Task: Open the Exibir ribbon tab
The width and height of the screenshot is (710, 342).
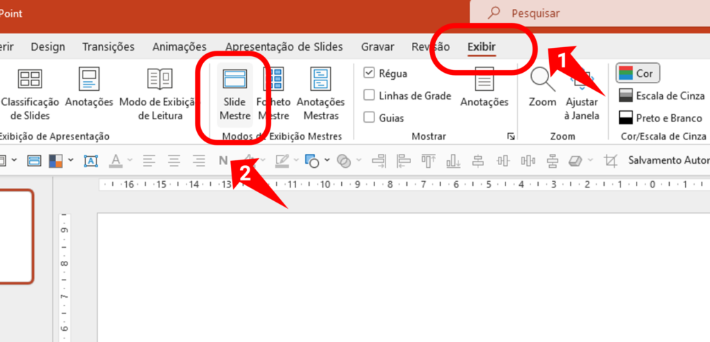Action: pos(481,47)
